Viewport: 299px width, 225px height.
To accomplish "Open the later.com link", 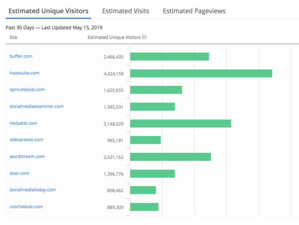I will [x=19, y=173].
